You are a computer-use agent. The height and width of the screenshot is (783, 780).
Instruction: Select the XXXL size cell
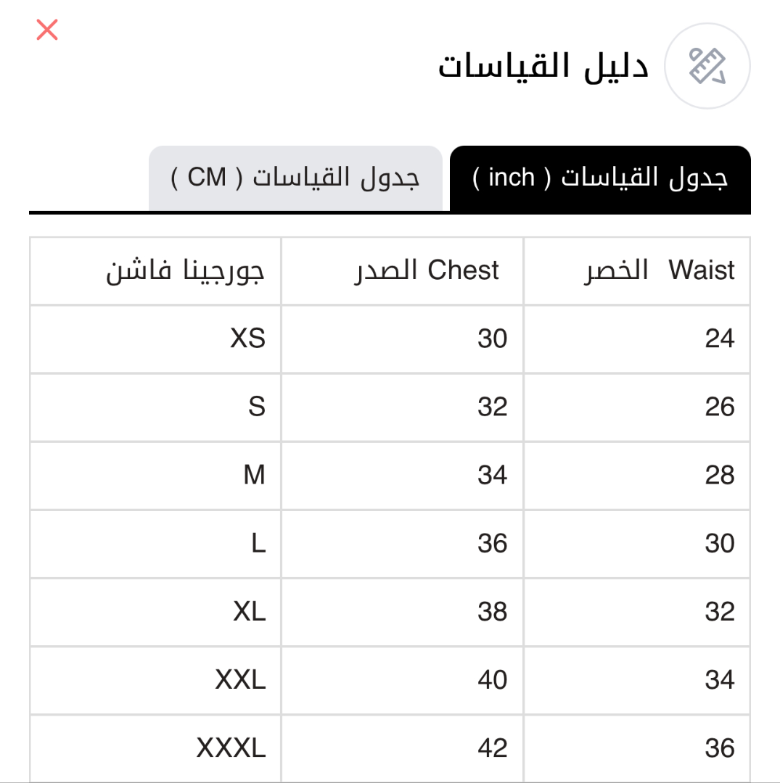point(231,747)
